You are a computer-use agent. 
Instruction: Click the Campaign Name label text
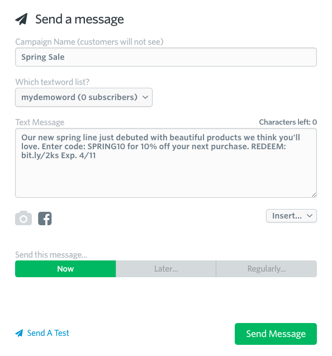tap(89, 42)
